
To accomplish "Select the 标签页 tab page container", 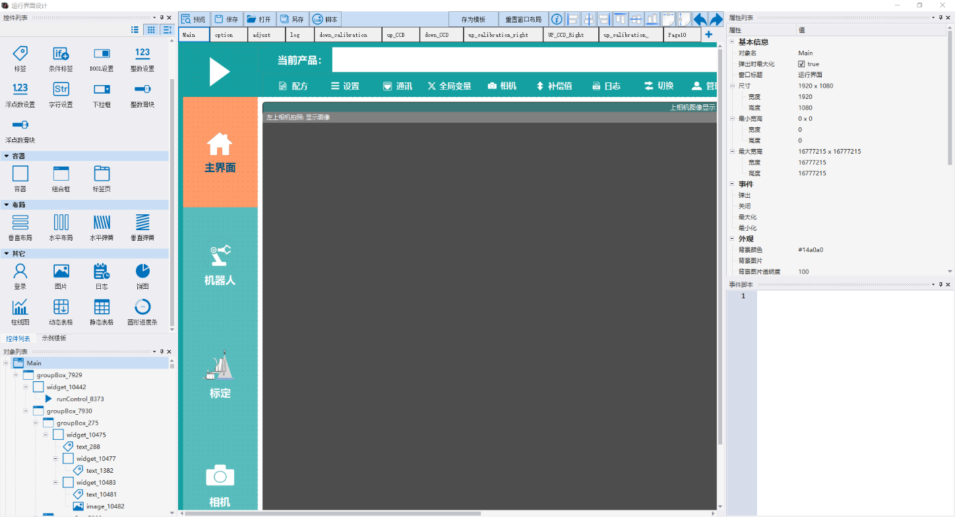I will 102,178.
